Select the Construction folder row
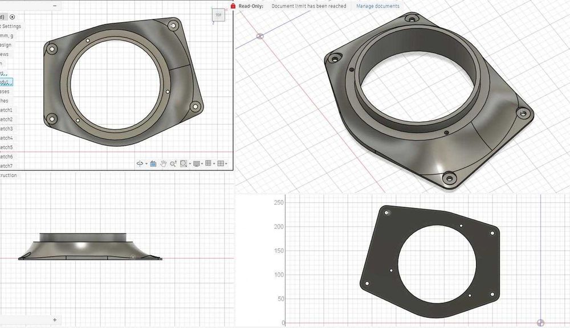This screenshot has height=328, width=570. 9,175
